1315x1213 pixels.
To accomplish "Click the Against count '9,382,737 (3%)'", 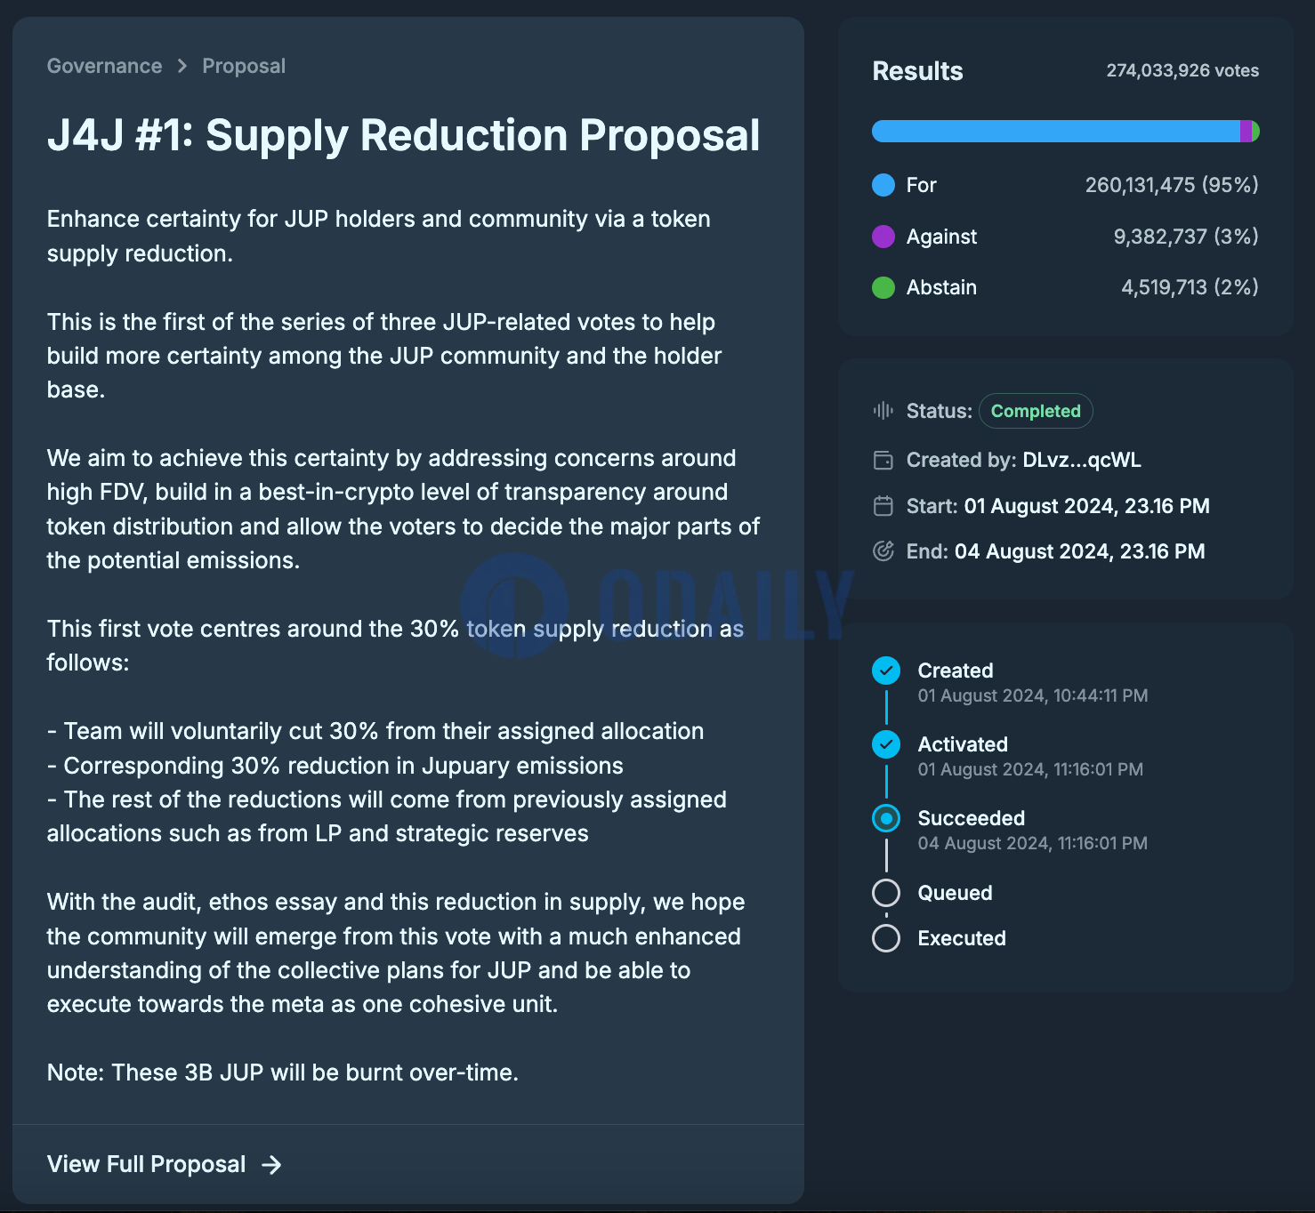I will (1186, 237).
